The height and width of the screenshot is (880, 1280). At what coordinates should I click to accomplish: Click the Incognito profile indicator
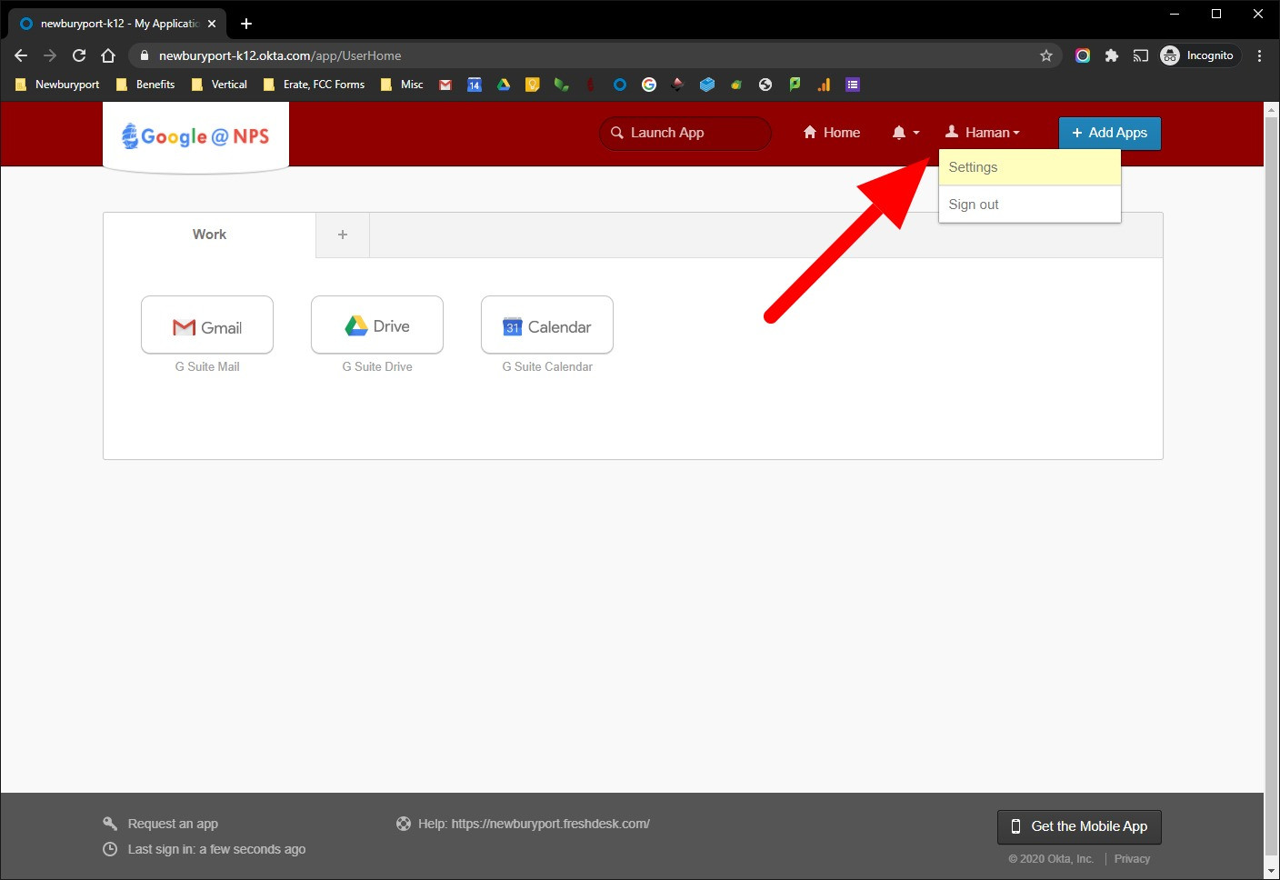[x=1199, y=55]
